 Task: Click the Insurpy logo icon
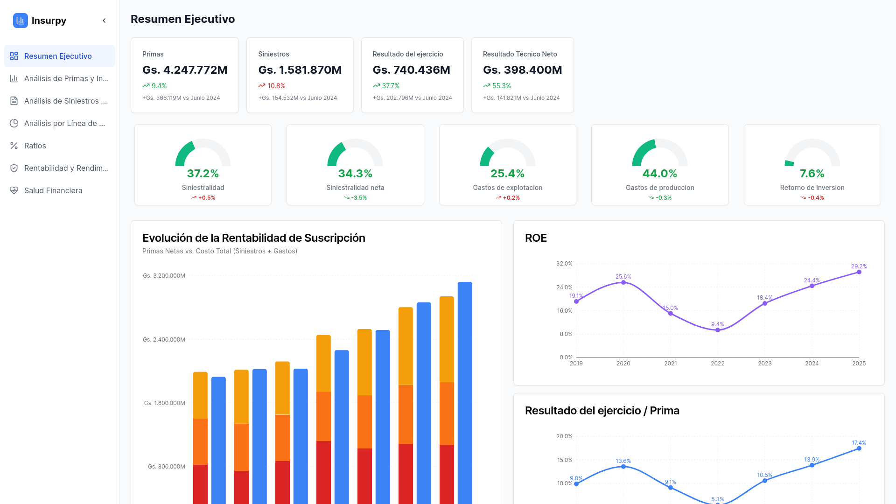coord(21,21)
